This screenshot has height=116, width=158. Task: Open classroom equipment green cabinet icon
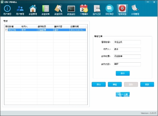(x=46, y=9)
